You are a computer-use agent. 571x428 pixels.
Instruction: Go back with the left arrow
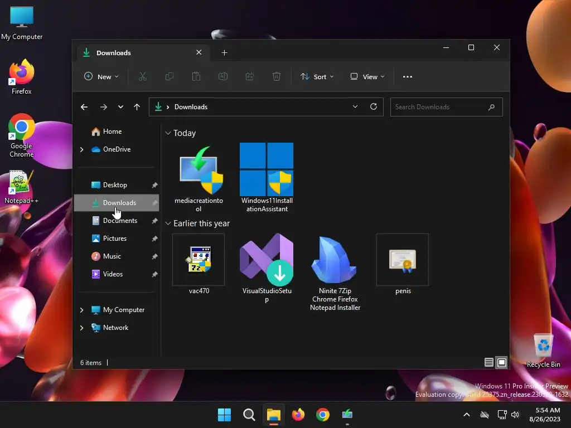(84, 107)
